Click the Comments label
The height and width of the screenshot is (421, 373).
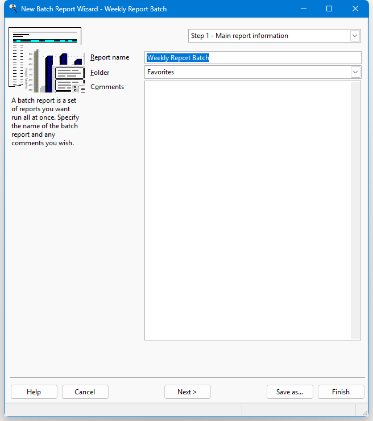point(107,87)
